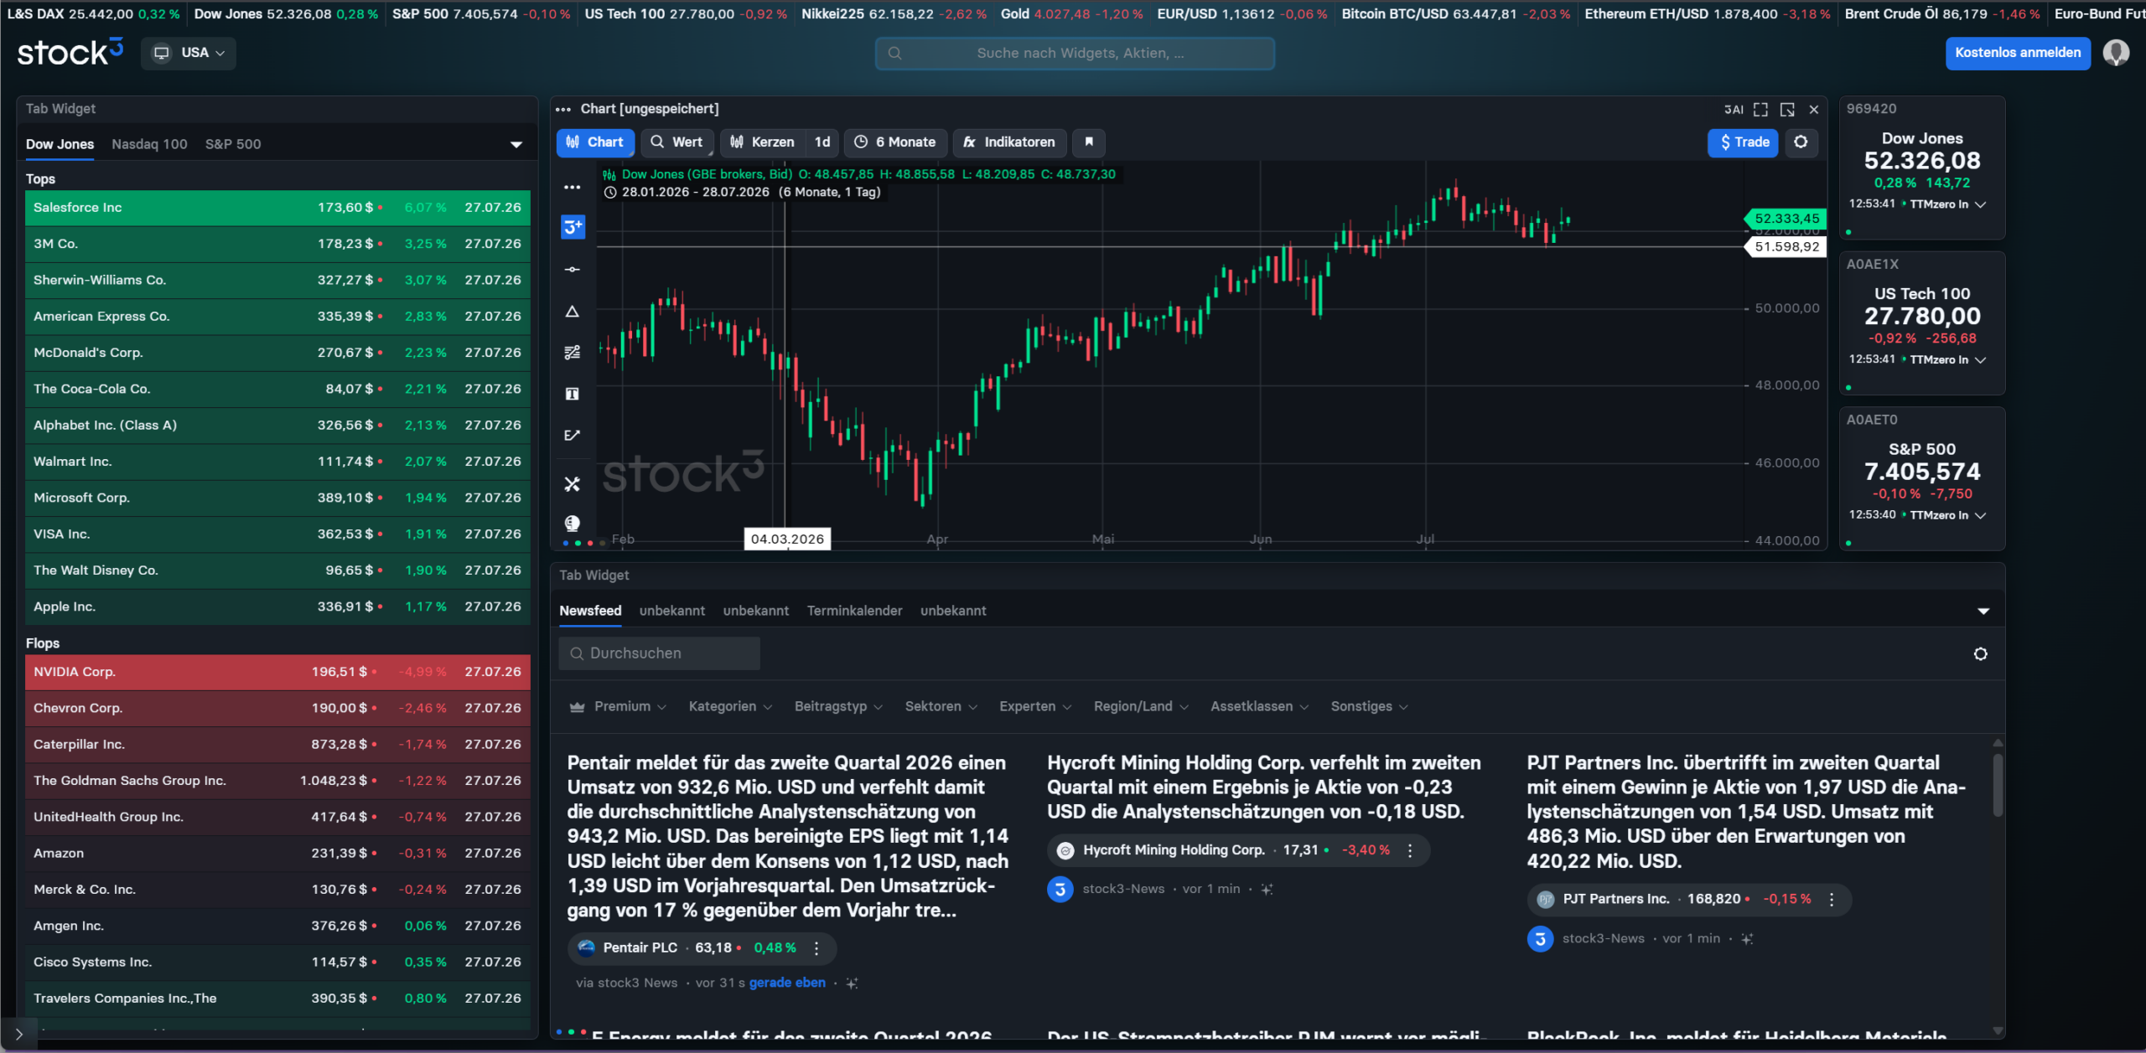
Task: Open the NVIDIA Corp. row in Flops
Action: tap(277, 672)
